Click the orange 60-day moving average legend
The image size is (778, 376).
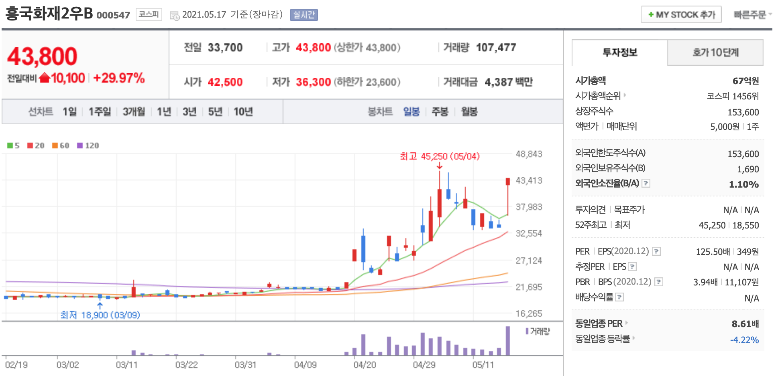point(61,146)
